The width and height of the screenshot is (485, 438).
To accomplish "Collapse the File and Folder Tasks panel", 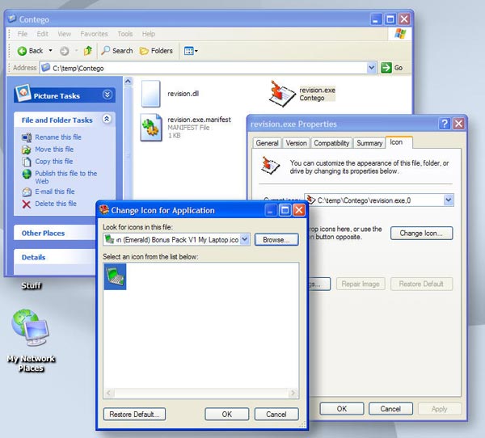I will pos(108,120).
